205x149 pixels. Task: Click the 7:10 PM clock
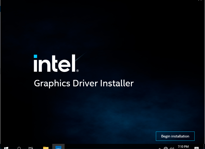click(x=183, y=147)
